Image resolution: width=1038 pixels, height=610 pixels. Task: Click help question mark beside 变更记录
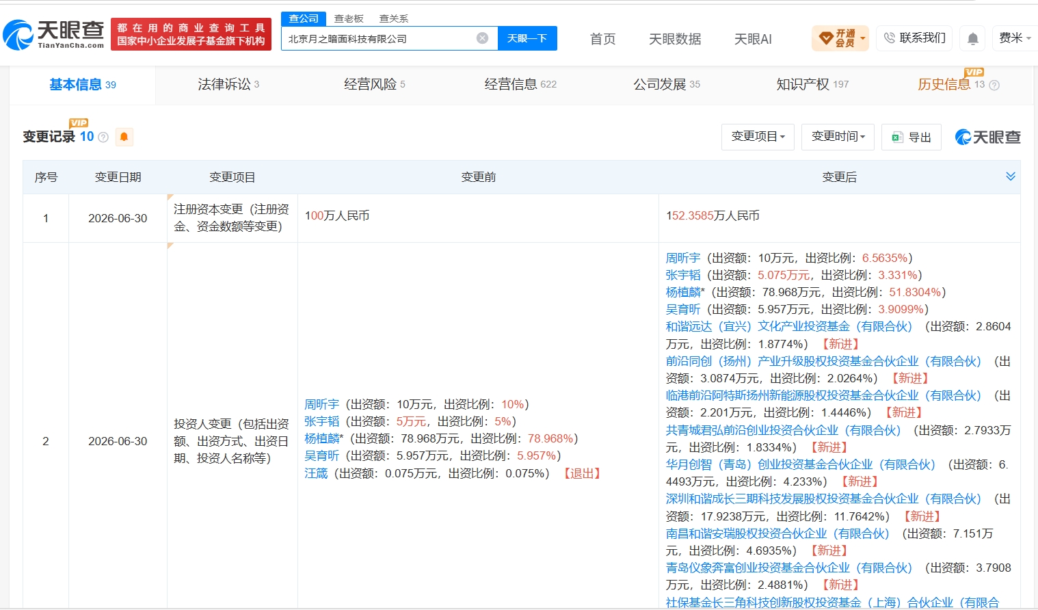click(103, 137)
